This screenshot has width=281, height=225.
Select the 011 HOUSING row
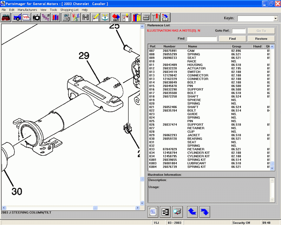pyautogui.click(x=209, y=65)
